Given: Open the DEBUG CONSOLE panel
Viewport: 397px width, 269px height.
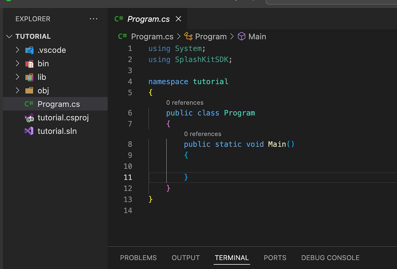Looking at the screenshot, I should point(330,258).
